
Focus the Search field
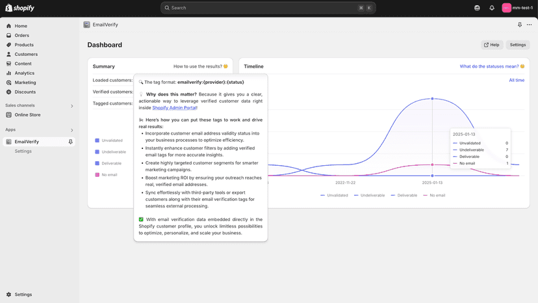(x=268, y=8)
